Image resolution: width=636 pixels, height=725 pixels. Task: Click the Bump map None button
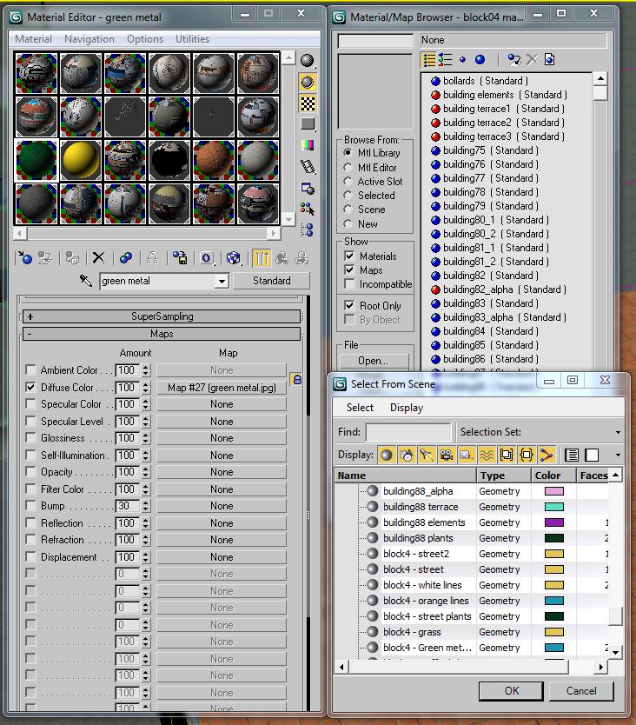click(x=222, y=506)
